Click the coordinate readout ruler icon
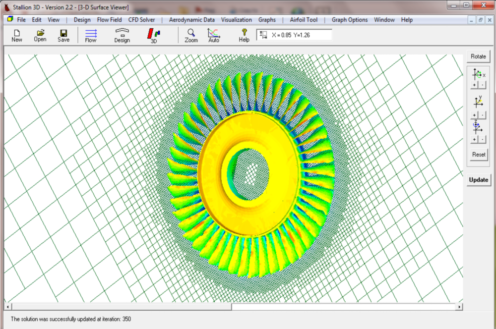This screenshot has height=329, width=496. tap(263, 35)
